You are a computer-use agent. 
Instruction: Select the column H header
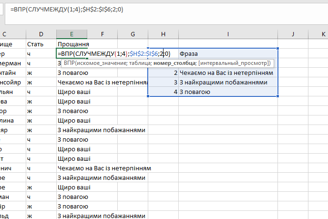click(x=163, y=34)
